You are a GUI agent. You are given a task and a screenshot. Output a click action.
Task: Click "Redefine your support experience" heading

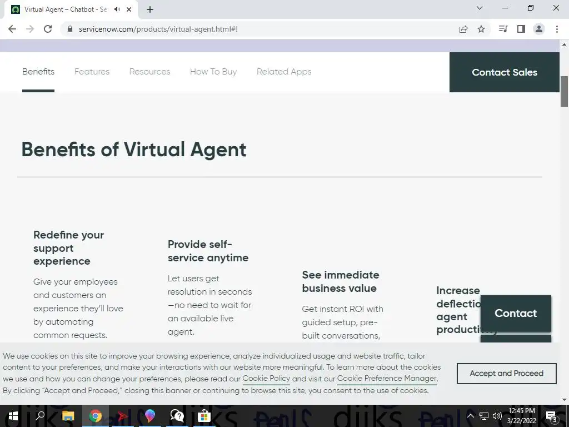[68, 248]
